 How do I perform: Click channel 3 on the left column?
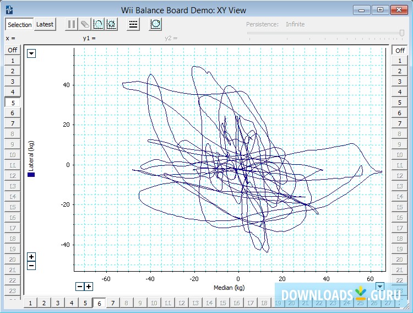tap(12, 82)
